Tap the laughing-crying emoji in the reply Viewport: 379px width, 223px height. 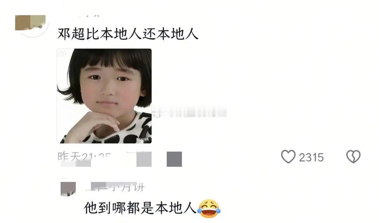(209, 209)
